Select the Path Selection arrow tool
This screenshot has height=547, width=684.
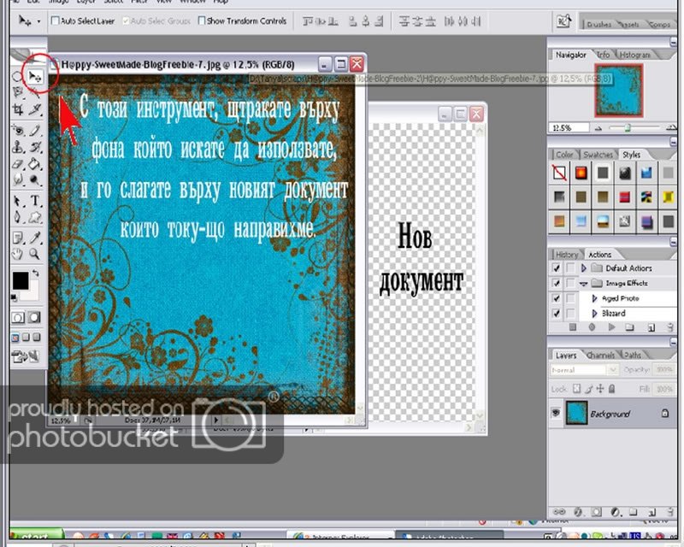(18, 201)
